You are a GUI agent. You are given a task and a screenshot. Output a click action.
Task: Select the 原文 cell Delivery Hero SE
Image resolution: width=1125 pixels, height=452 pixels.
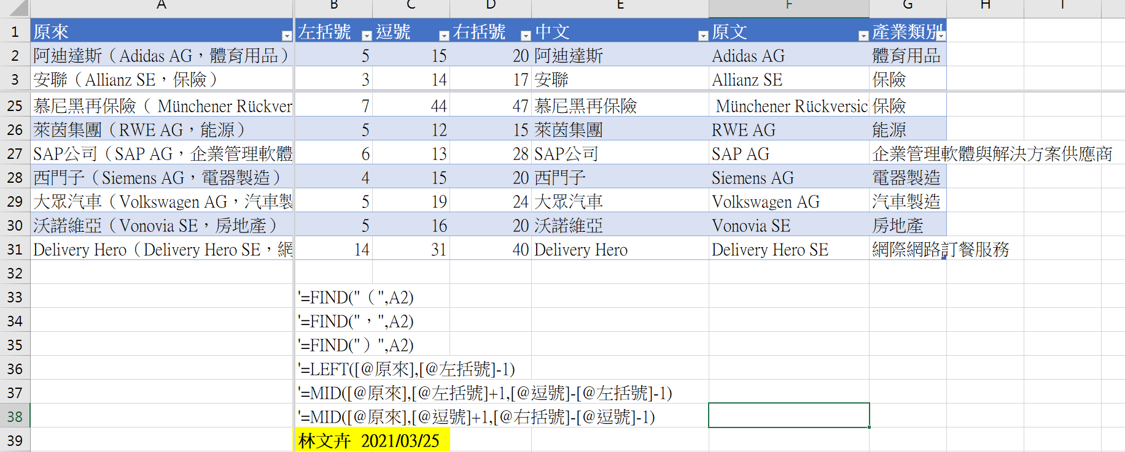[x=789, y=249]
